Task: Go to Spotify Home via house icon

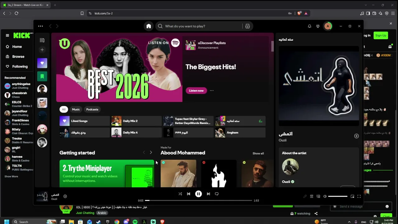Action: (149, 26)
